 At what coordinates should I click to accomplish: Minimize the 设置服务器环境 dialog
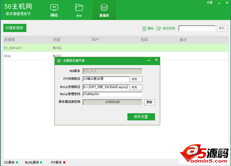(149, 60)
